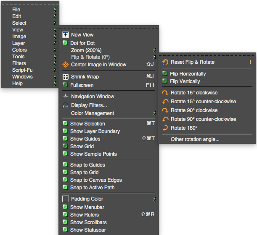Disable the Snap to Guides checkbox

(65, 164)
